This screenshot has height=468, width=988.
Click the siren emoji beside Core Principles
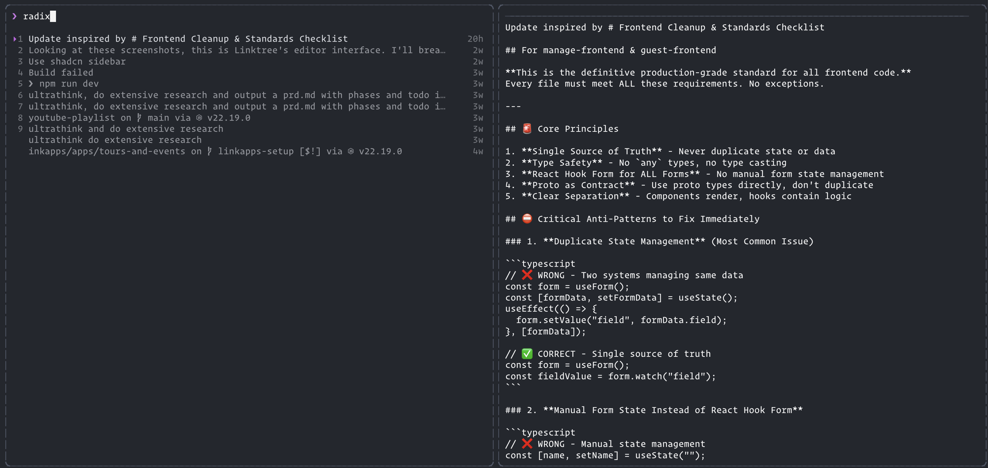[x=527, y=129]
